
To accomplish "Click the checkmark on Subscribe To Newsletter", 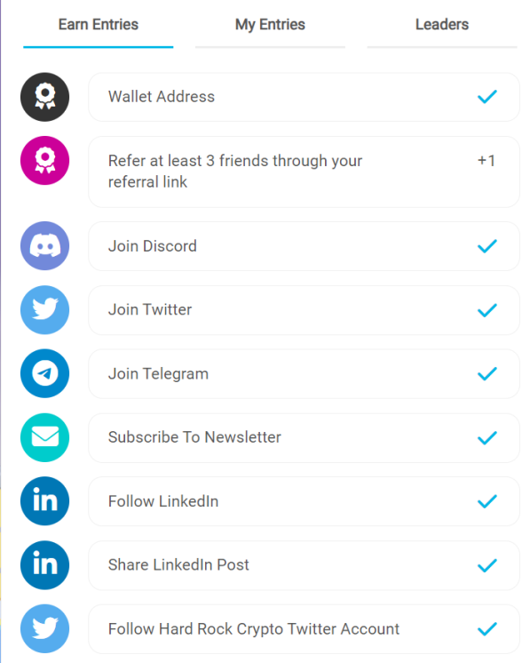I will pyautogui.click(x=486, y=437).
